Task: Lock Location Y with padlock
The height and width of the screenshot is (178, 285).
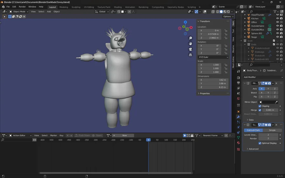Action: [226, 34]
